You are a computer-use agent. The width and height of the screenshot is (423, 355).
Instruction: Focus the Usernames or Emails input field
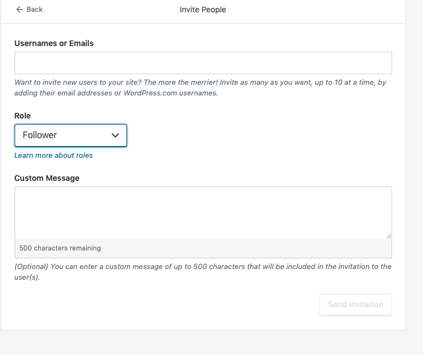pyautogui.click(x=203, y=63)
